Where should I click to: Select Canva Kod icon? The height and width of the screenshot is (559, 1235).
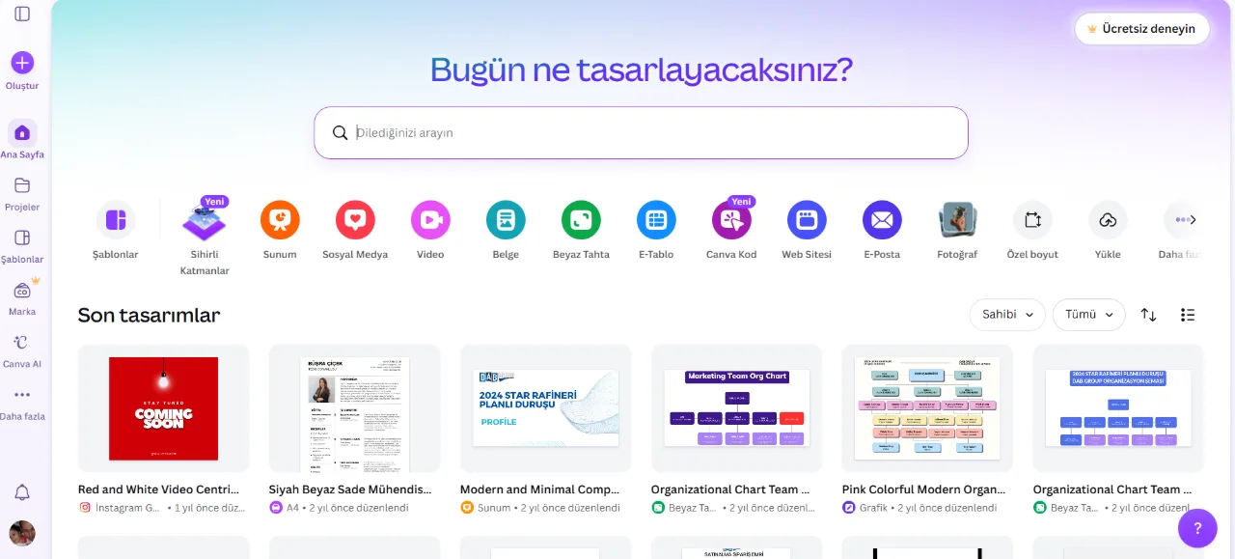click(731, 220)
